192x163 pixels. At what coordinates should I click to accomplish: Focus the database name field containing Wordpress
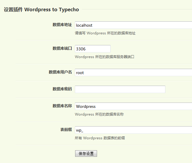point(133,106)
